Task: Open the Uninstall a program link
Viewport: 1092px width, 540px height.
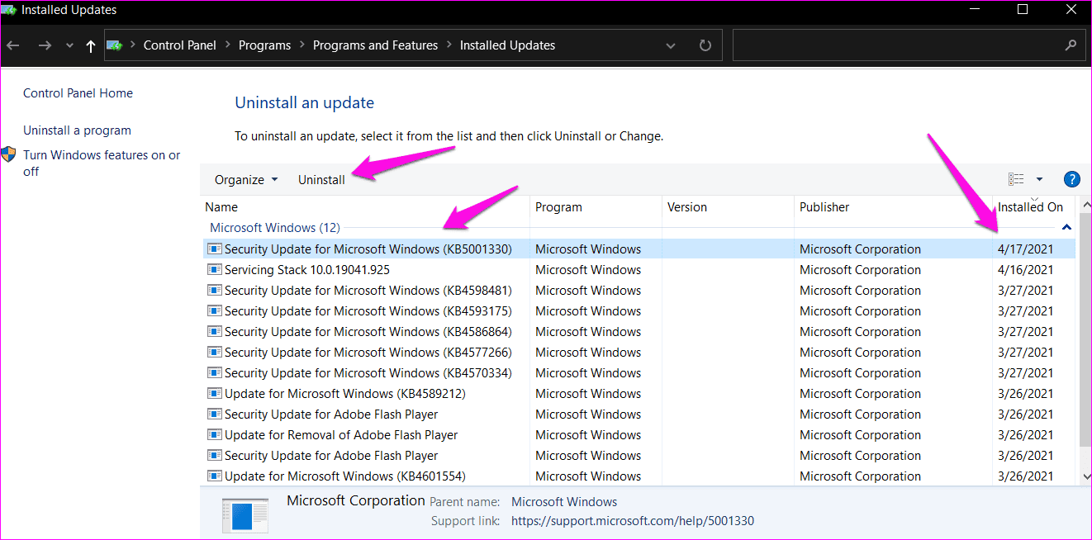Action: (x=77, y=130)
